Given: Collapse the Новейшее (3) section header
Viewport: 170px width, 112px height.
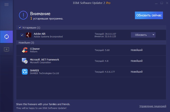Looking at the screenshot, I should (x=26, y=42).
